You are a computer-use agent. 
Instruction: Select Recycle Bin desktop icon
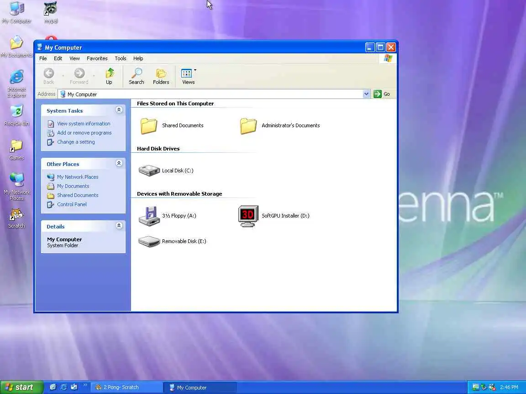tap(16, 115)
